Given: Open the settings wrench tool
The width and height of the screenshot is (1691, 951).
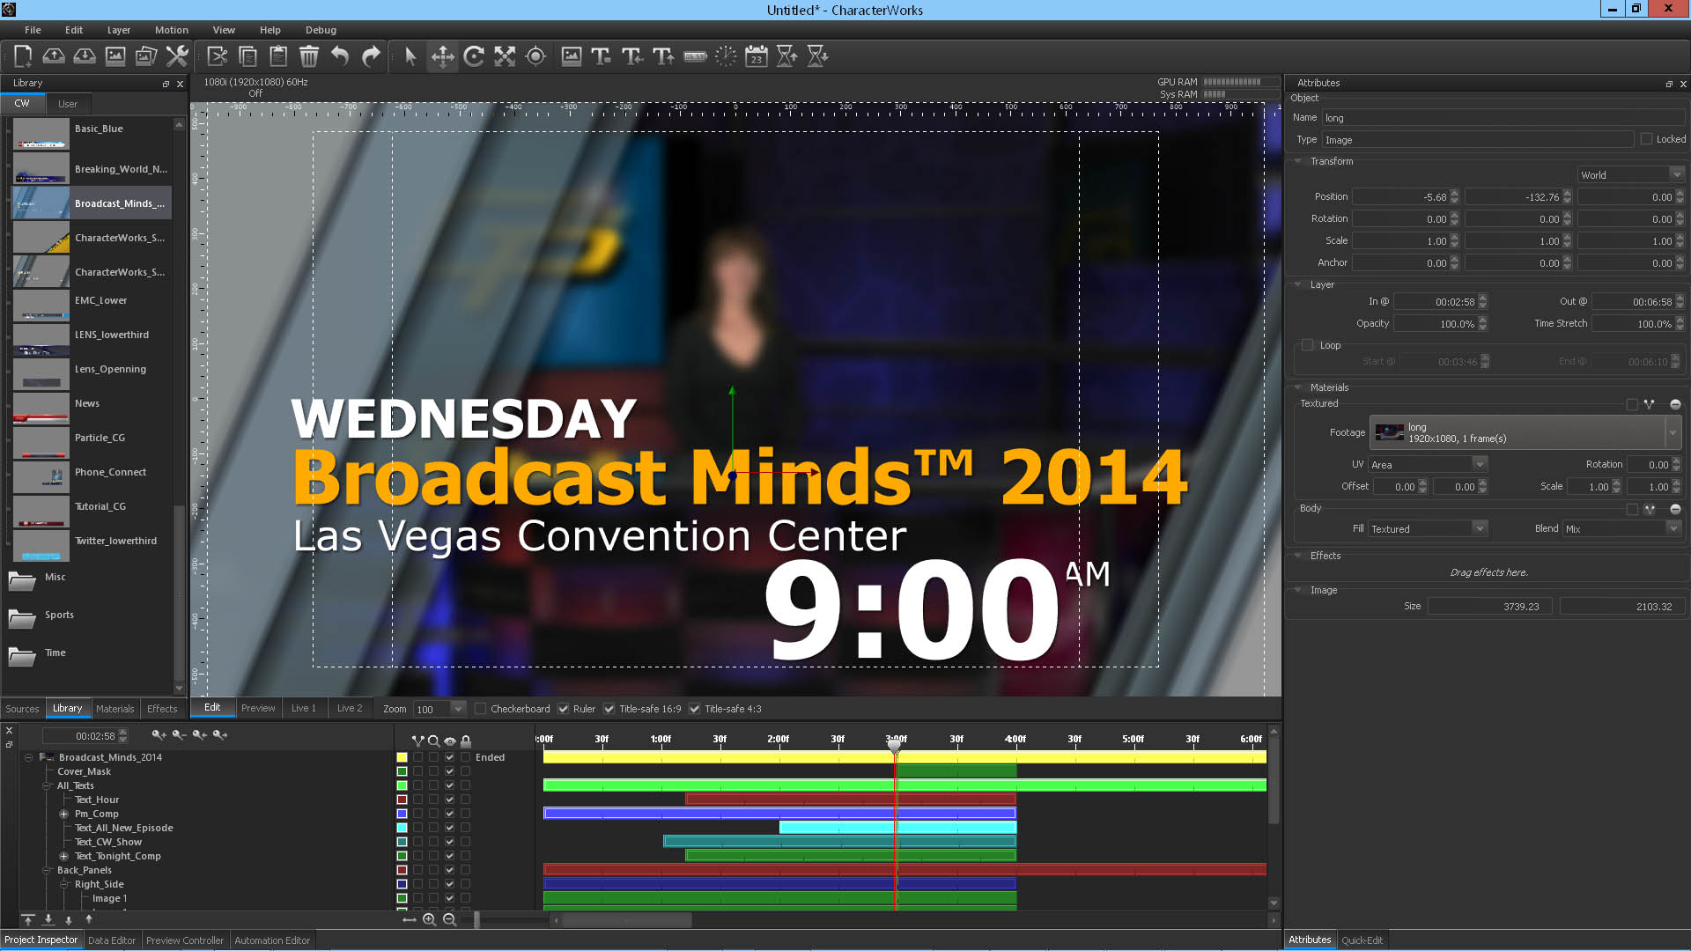Looking at the screenshot, I should pyautogui.click(x=177, y=56).
